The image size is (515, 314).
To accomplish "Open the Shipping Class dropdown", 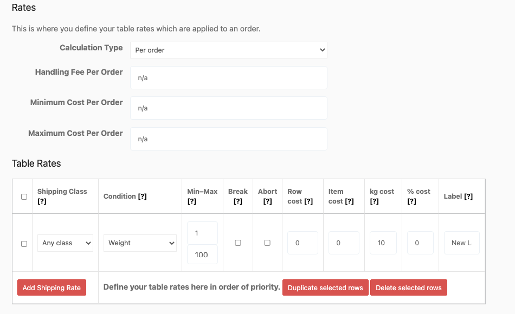I will (x=65, y=243).
